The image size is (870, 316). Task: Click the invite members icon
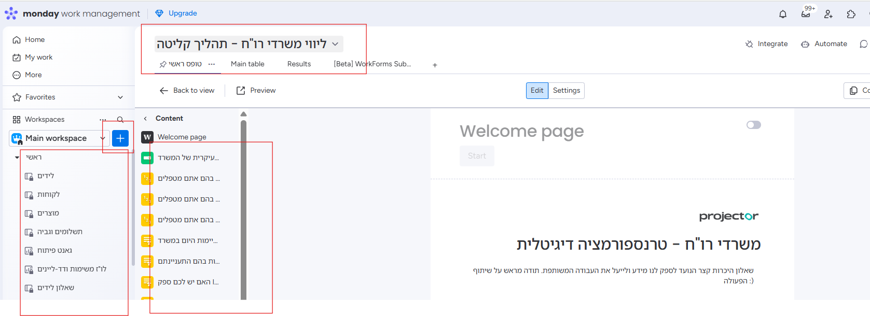(x=828, y=14)
